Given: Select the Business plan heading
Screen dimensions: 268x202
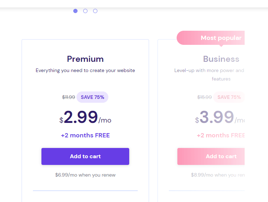Looking at the screenshot, I should tap(221, 59).
